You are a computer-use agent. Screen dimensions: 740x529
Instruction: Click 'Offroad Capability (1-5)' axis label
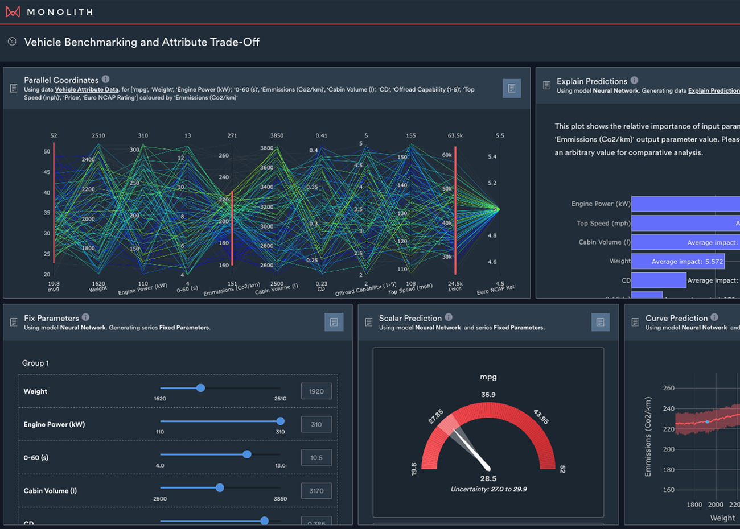tap(365, 289)
